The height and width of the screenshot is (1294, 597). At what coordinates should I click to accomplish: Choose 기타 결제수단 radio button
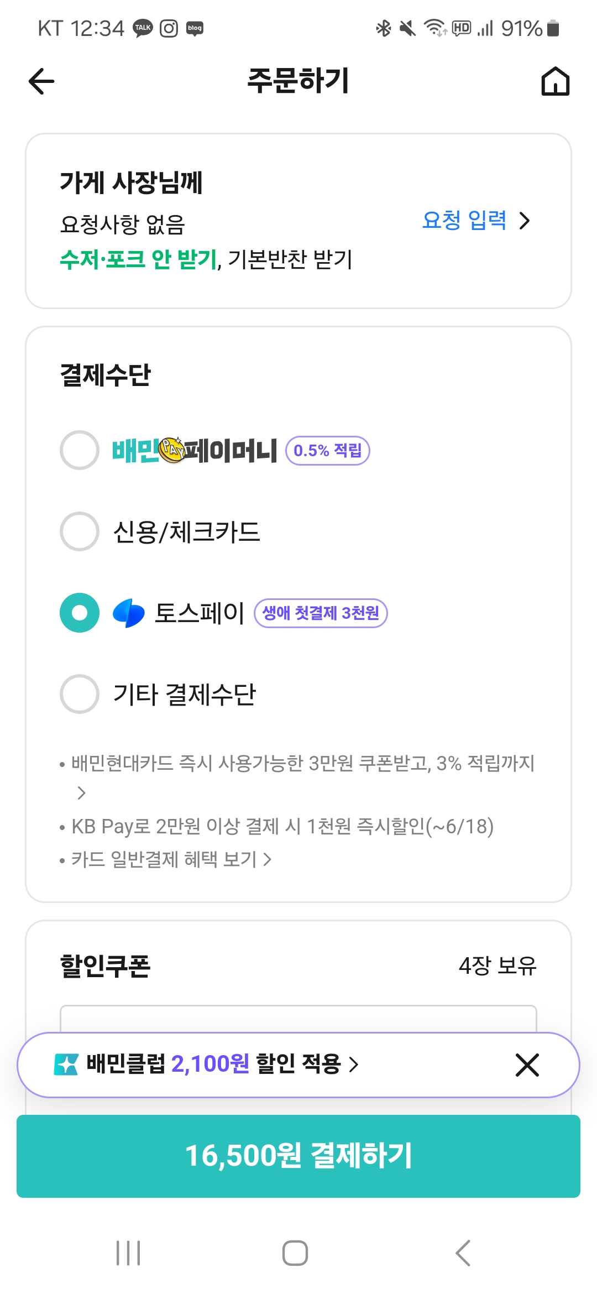[80, 694]
